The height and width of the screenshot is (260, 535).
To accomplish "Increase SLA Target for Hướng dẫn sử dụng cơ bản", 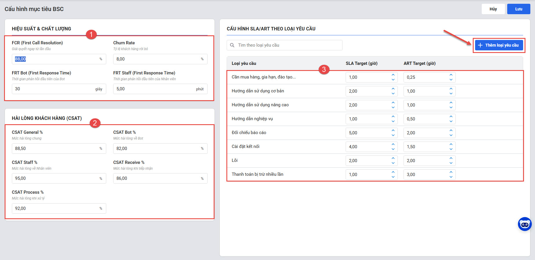I will (393, 89).
